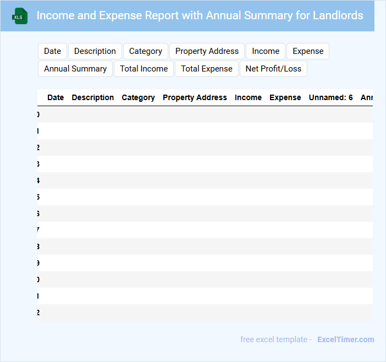Select the Expense tag button
The image size is (386, 362).
coord(308,51)
